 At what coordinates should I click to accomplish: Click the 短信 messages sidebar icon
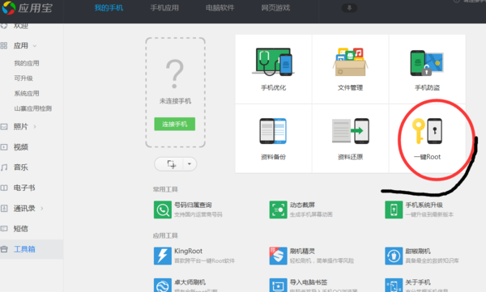(4, 229)
